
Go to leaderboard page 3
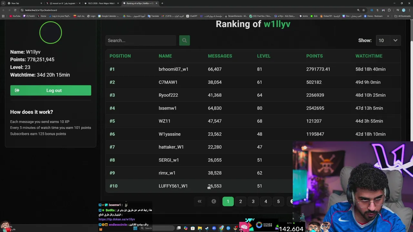(x=253, y=201)
